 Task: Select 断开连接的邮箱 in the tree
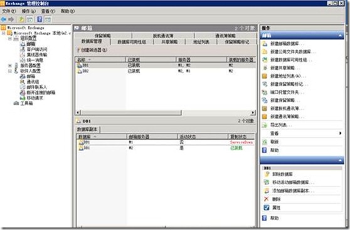point(41,92)
